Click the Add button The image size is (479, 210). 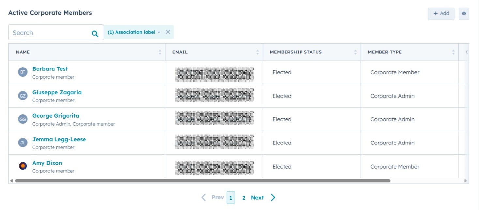click(x=441, y=14)
